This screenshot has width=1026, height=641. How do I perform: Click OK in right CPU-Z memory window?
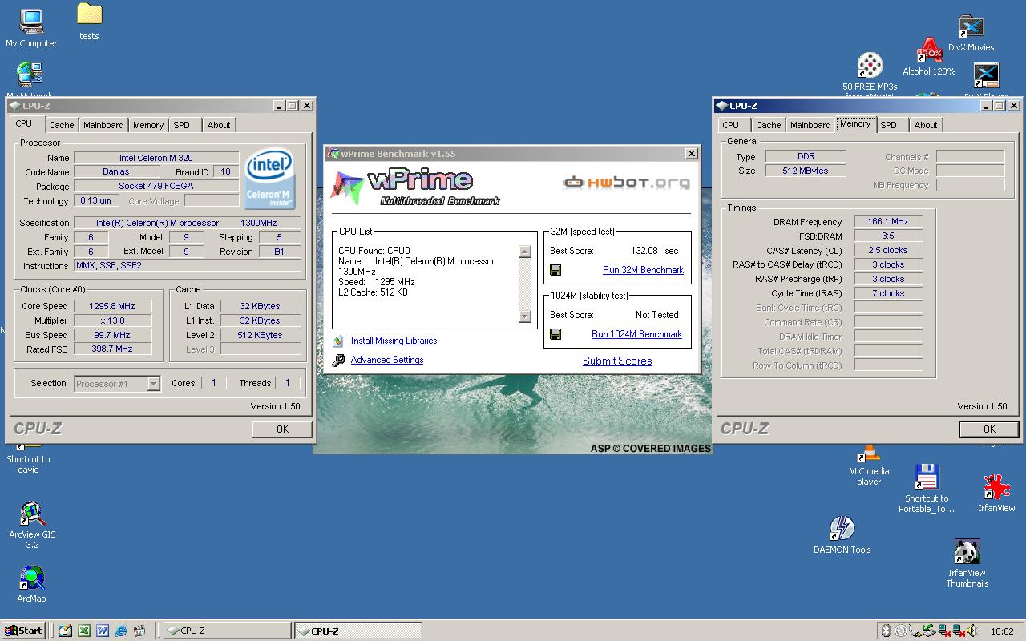tap(989, 429)
